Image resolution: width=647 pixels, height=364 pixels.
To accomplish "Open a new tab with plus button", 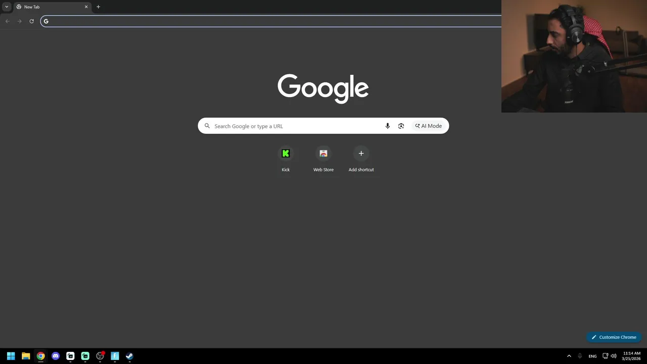I will [98, 7].
